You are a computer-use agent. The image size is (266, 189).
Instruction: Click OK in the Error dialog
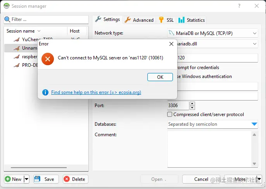point(160,77)
